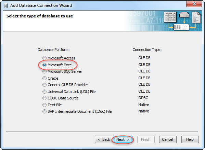Click the 'OLE DB' text beside Microsoft Access
The height and width of the screenshot is (150, 205).
pyautogui.click(x=144, y=58)
